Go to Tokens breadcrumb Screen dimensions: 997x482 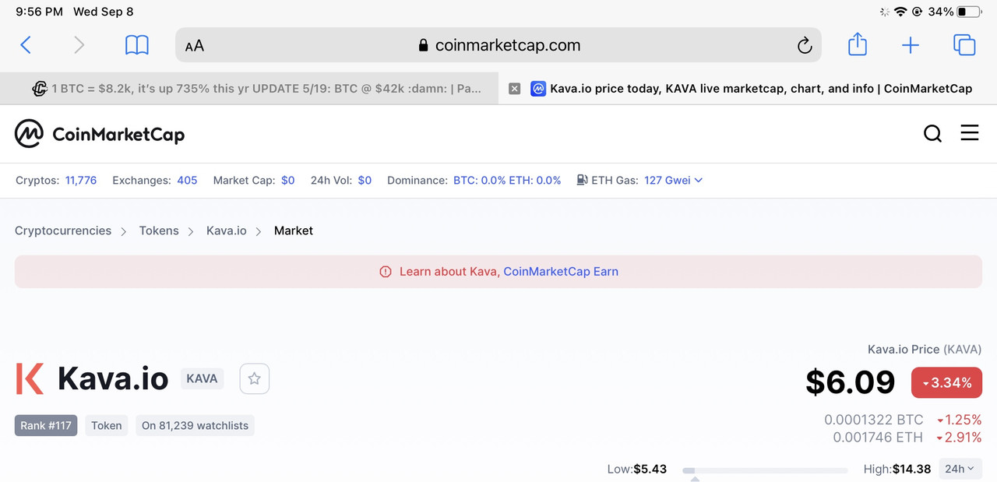pos(159,230)
